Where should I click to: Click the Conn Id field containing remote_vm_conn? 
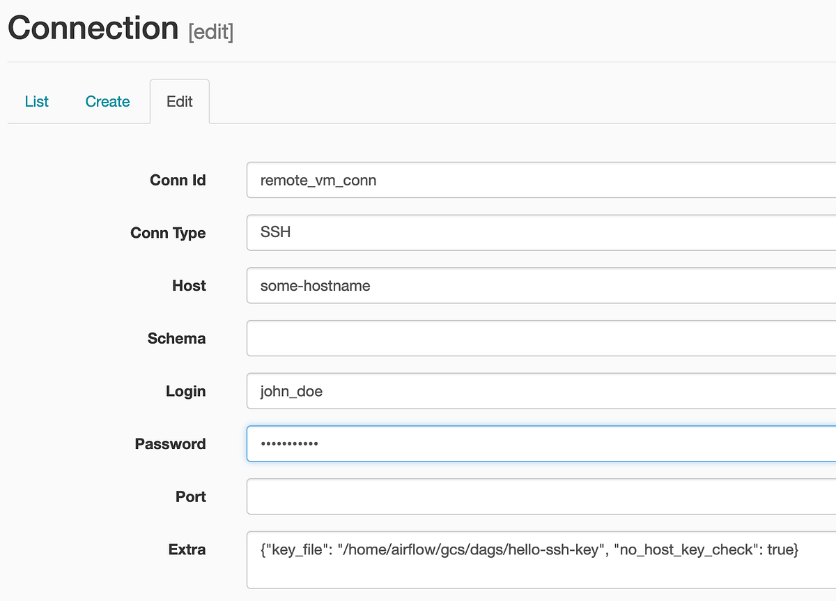(x=488, y=180)
